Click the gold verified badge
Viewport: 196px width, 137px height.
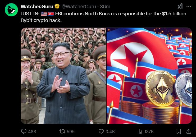tap(57, 6)
